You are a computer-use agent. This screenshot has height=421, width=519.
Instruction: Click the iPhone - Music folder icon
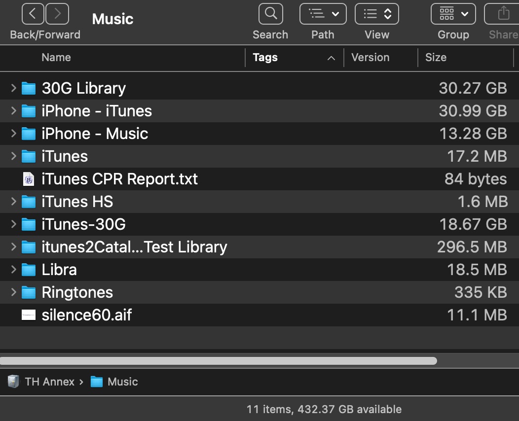pos(29,134)
